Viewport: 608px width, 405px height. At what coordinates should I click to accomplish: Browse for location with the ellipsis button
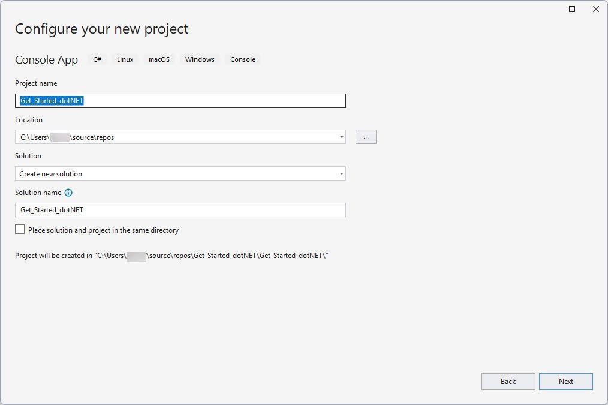point(366,137)
